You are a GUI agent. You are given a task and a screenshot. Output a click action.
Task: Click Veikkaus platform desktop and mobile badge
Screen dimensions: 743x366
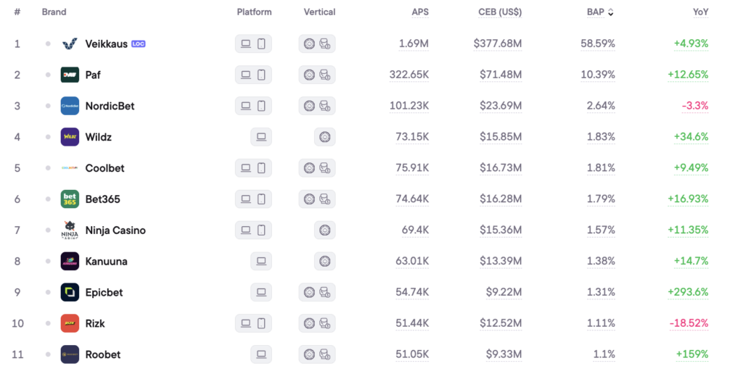tap(253, 43)
